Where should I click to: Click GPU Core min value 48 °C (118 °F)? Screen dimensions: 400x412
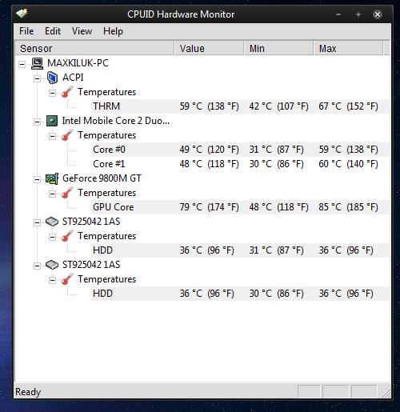[x=278, y=207]
